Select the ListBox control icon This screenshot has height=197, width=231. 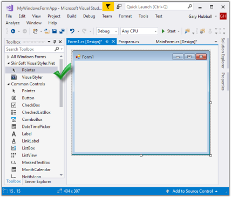14,148
